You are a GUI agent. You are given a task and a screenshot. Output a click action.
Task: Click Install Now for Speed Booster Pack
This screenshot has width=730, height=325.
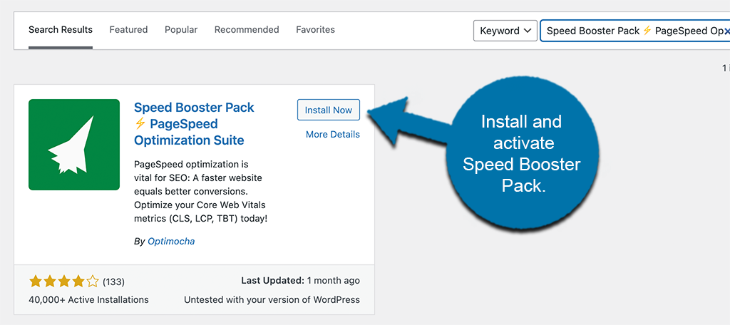tap(329, 110)
